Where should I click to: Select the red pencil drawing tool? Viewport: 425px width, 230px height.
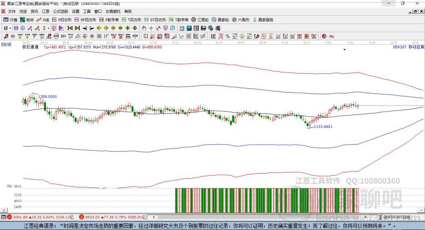[x=6, y=37]
